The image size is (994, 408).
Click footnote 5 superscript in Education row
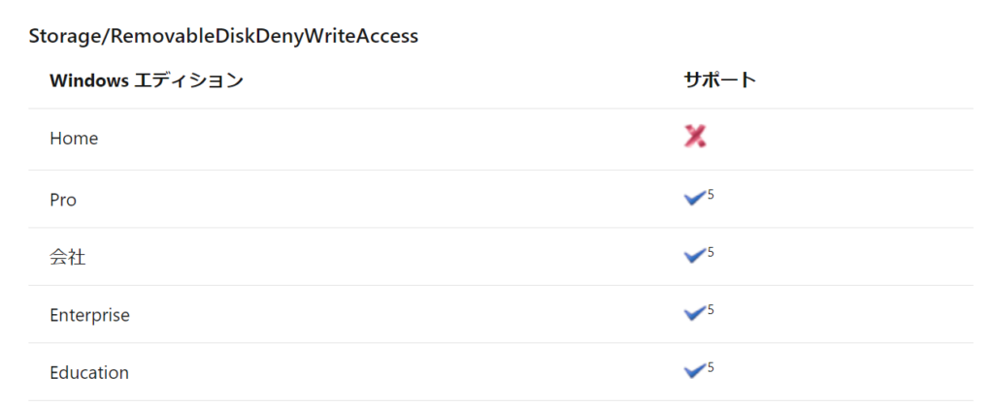click(x=711, y=367)
